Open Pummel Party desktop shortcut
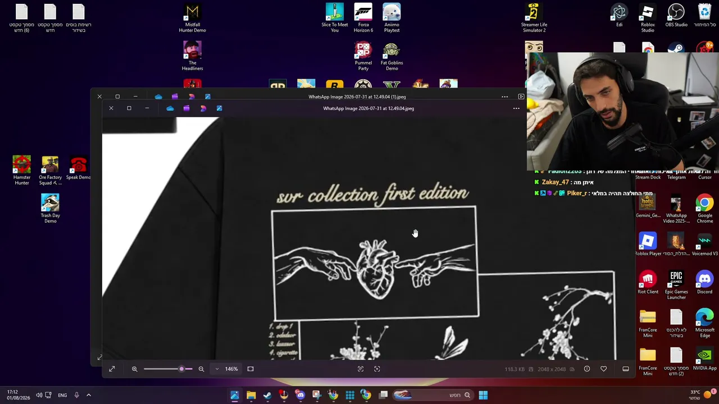Image resolution: width=719 pixels, height=404 pixels. [x=363, y=57]
